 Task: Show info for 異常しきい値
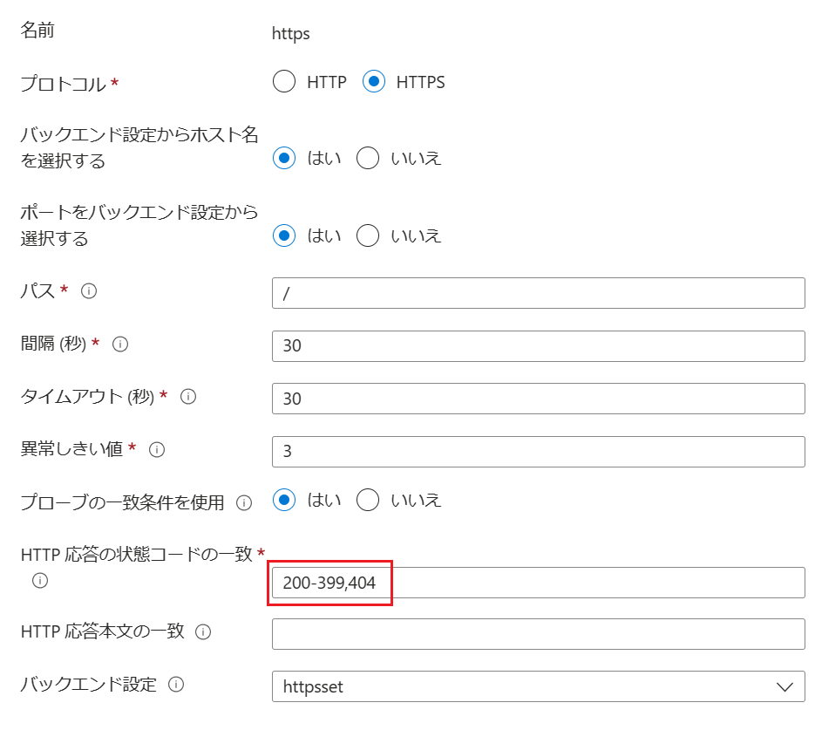click(157, 450)
